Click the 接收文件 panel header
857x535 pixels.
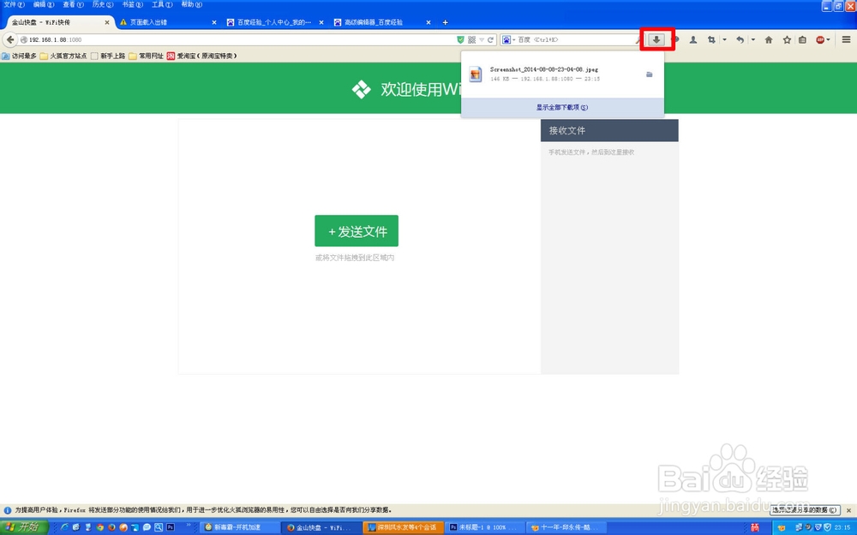[x=609, y=130]
